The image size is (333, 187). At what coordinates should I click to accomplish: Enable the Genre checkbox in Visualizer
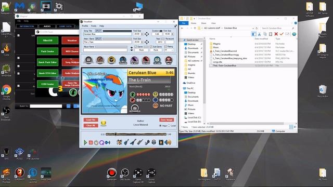click(x=136, y=46)
